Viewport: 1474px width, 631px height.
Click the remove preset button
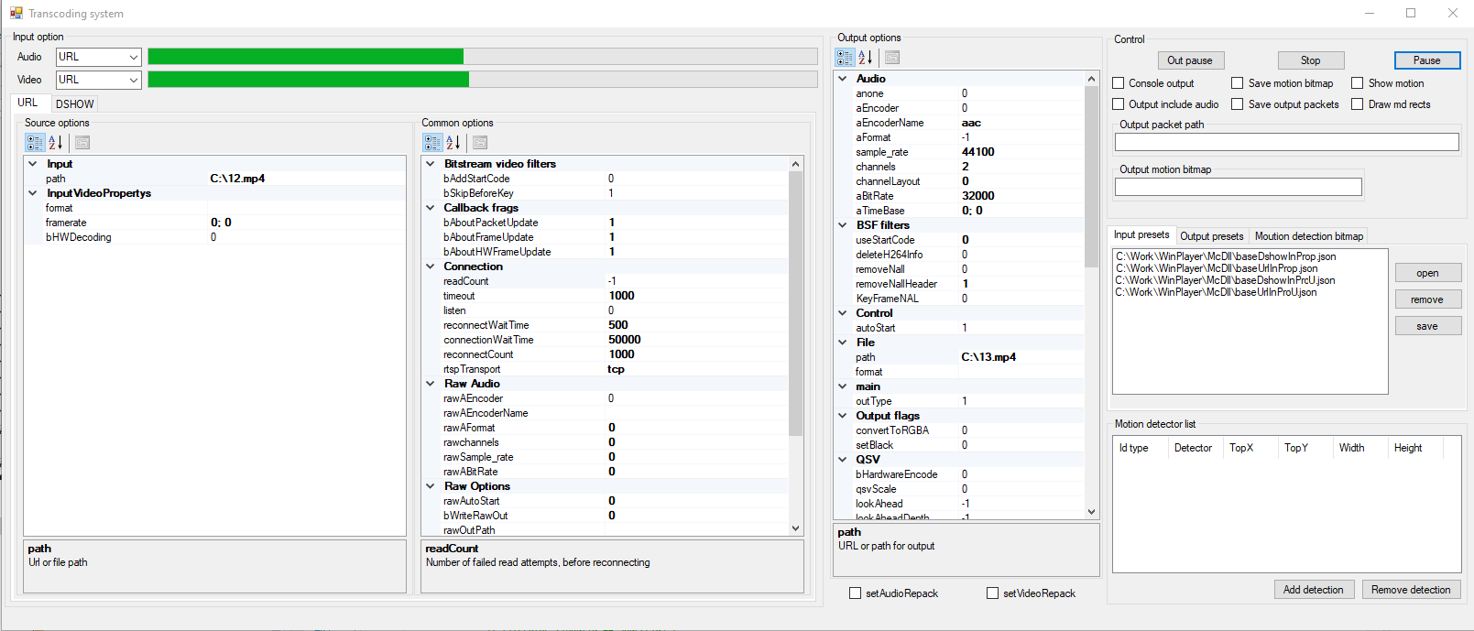coord(1427,299)
